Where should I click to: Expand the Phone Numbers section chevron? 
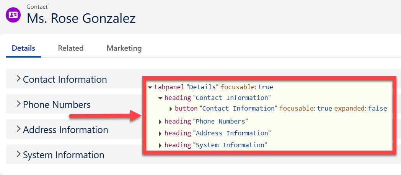pyautogui.click(x=18, y=104)
